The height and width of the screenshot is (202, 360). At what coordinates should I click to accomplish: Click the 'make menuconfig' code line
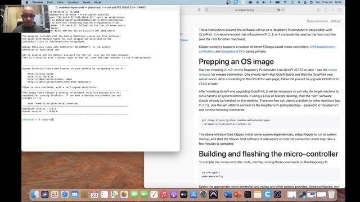coord(213,176)
